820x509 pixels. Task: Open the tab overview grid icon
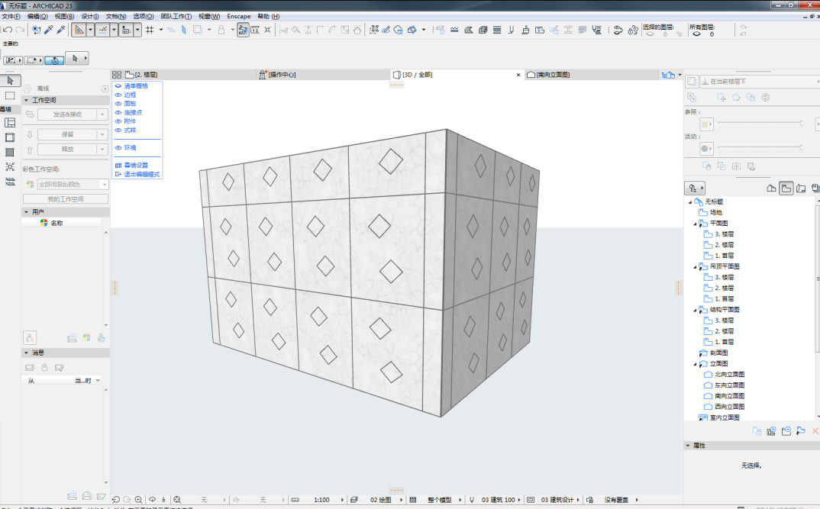(x=117, y=75)
